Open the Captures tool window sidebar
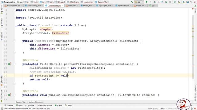This screenshot has height=110, width=197. [2, 36]
